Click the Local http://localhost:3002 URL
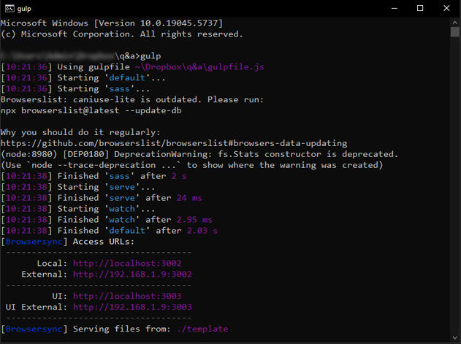This screenshot has height=344, width=461. pos(127,263)
